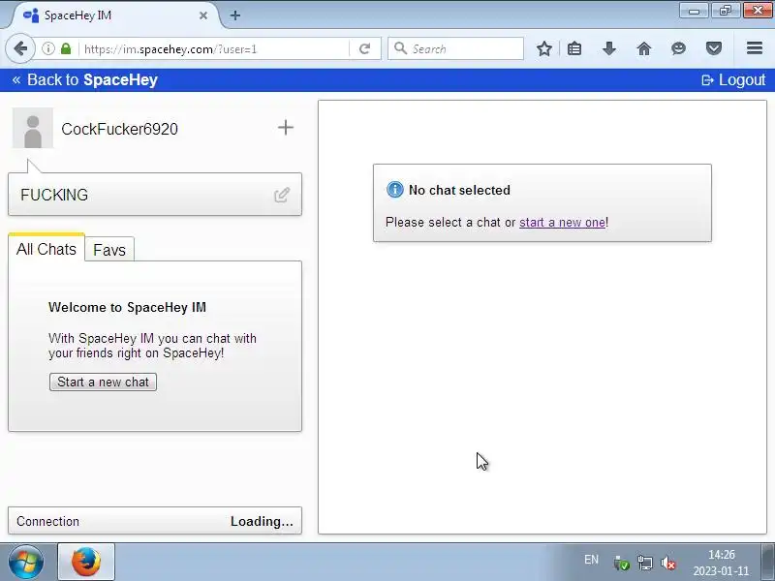Focus the browser Search box
The height and width of the screenshot is (581, 775).
(x=455, y=49)
